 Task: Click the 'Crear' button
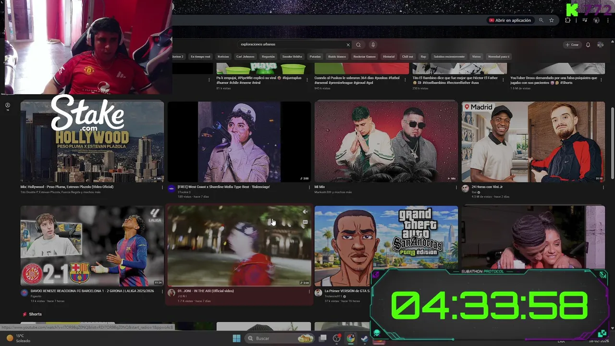[572, 45]
